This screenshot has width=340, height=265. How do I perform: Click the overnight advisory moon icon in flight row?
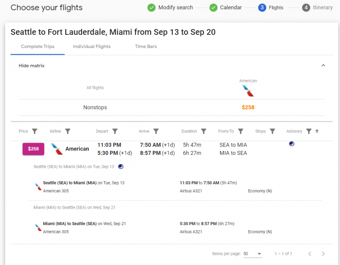(291, 144)
